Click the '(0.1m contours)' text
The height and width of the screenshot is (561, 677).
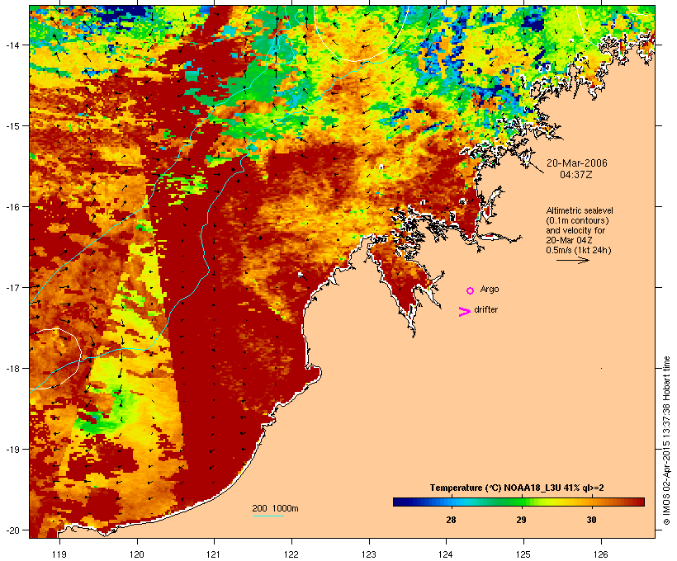tap(577, 220)
